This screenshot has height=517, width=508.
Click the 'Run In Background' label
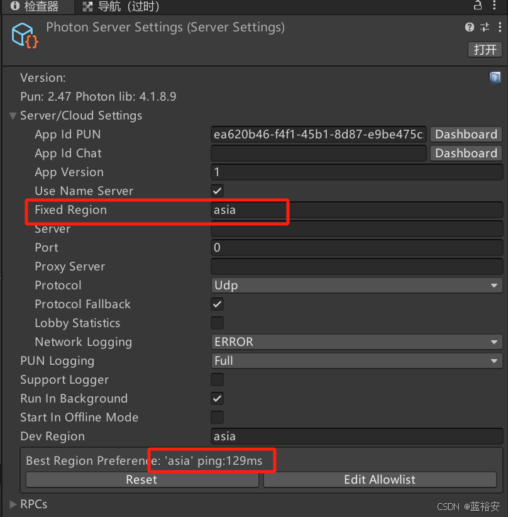74,399
